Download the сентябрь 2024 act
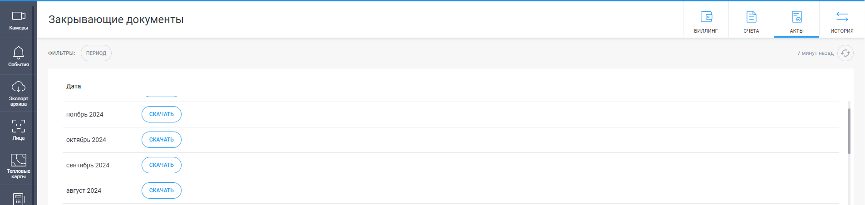The image size is (865, 205). [x=162, y=165]
